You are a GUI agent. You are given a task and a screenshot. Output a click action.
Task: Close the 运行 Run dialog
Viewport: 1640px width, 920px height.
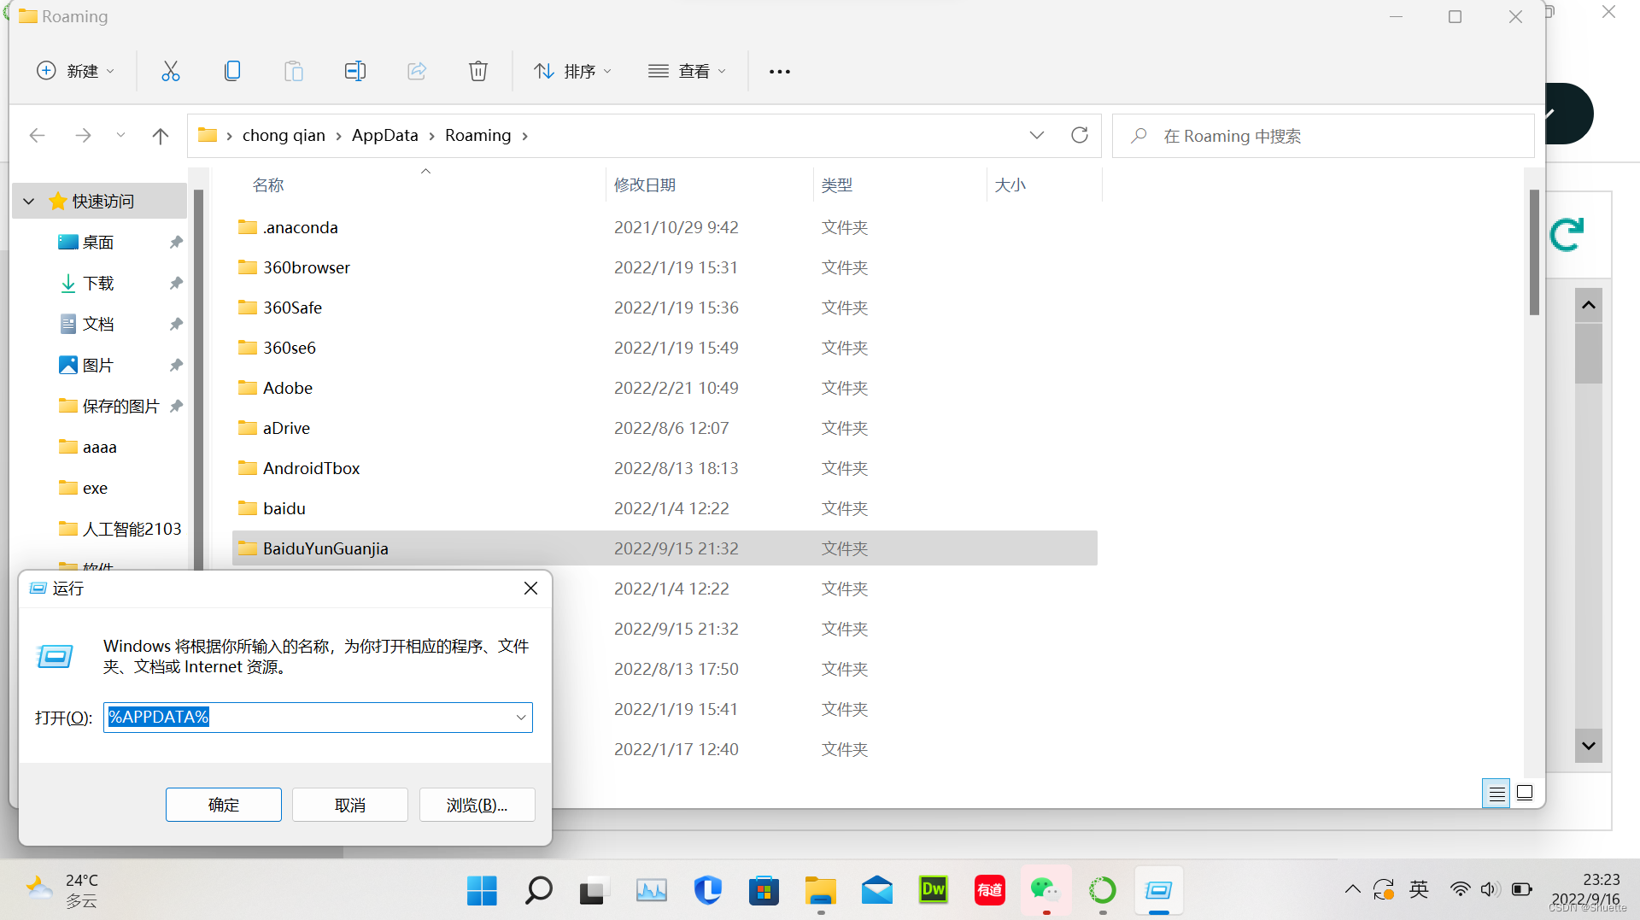pyautogui.click(x=530, y=589)
